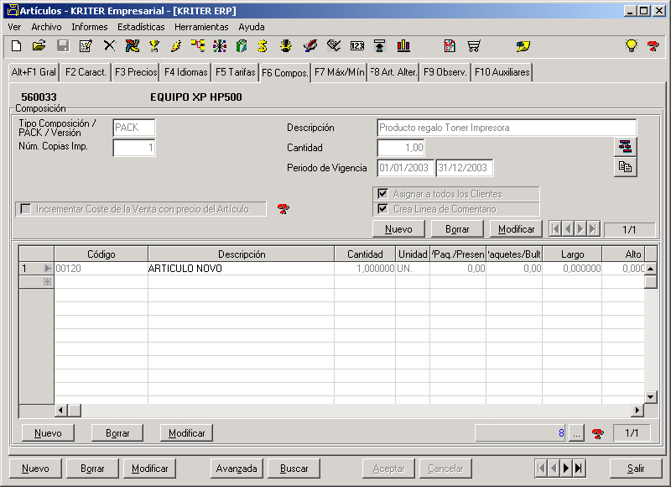The image size is (671, 487).
Task: Open the Ayuda menu
Action: [251, 27]
